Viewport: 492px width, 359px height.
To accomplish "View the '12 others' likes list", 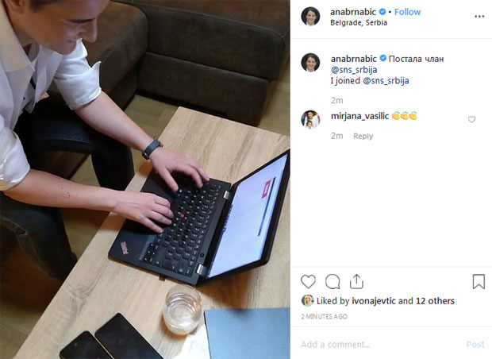I will 435,301.
